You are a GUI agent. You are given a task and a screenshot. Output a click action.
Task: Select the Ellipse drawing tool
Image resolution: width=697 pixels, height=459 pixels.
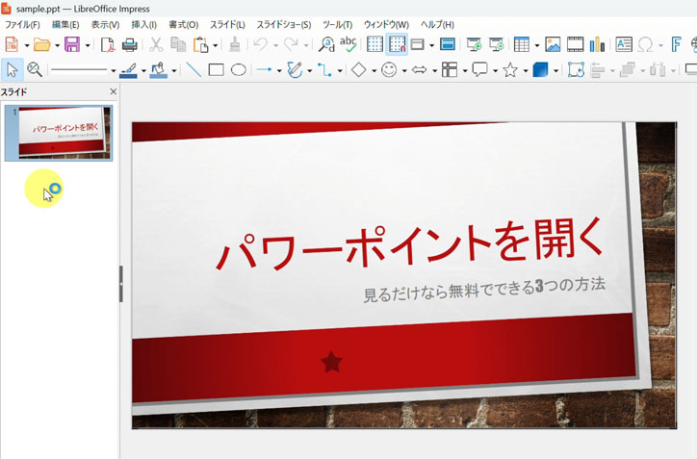coord(238,69)
